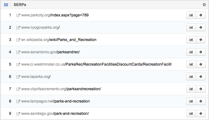View chart for en.wikipedia.org Parks_and_Recreation
Viewport: 209px width, 120px height.
click(191, 40)
